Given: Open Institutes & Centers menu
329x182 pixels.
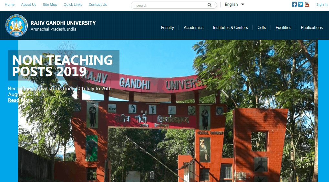Looking at the screenshot, I should point(231,27).
